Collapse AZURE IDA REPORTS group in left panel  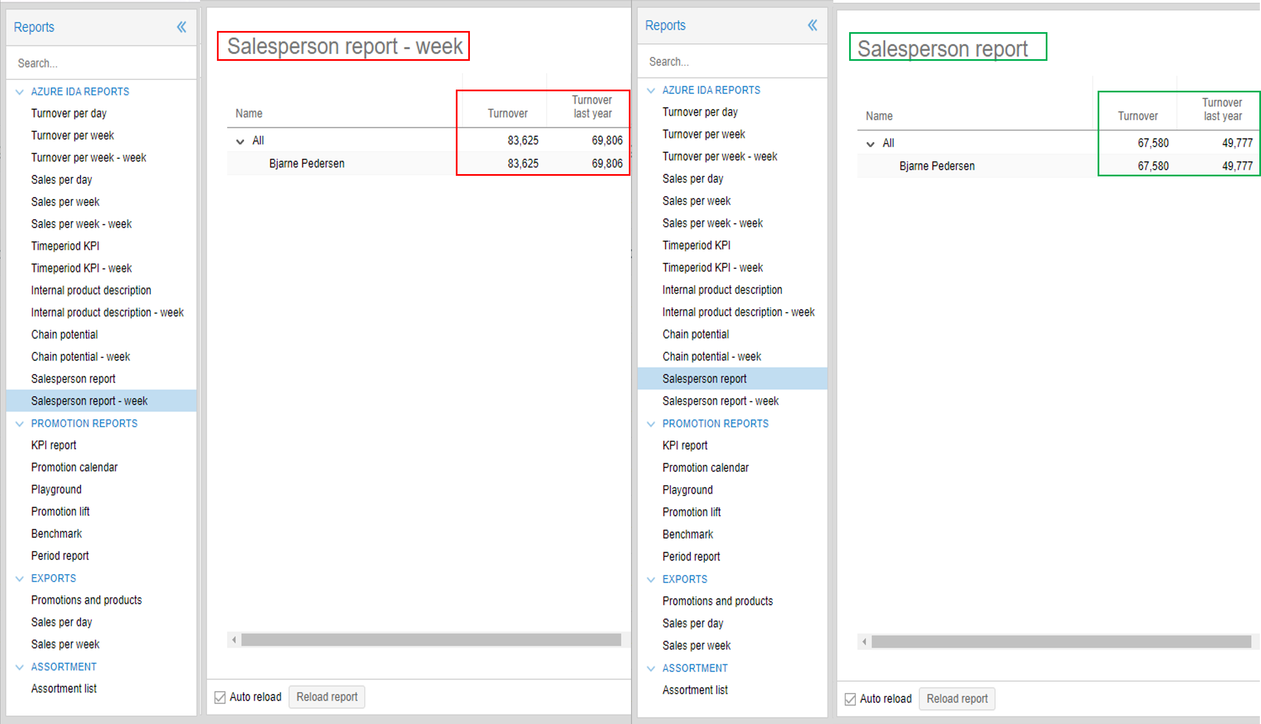coord(20,92)
